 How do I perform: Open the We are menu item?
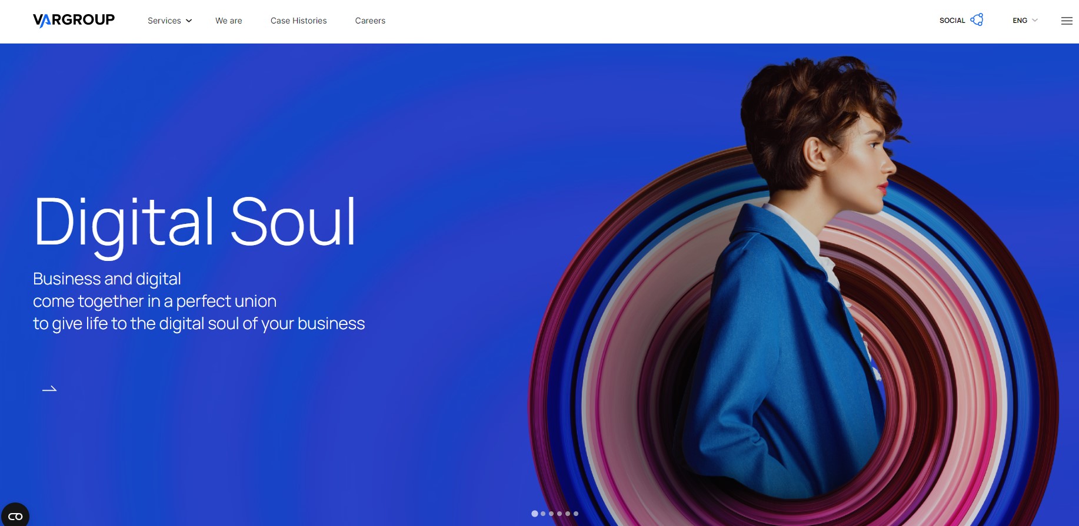click(229, 21)
